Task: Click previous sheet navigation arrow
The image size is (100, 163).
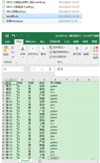Action: click(x=6, y=161)
